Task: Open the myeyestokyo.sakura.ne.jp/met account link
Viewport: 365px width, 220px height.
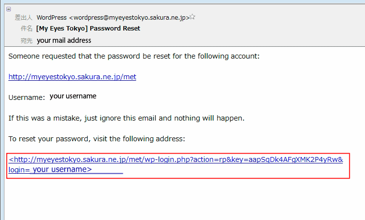Action: click(72, 77)
